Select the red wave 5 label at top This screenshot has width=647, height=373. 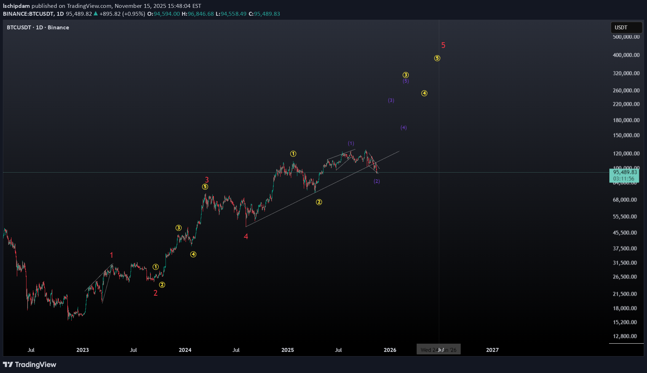(443, 45)
